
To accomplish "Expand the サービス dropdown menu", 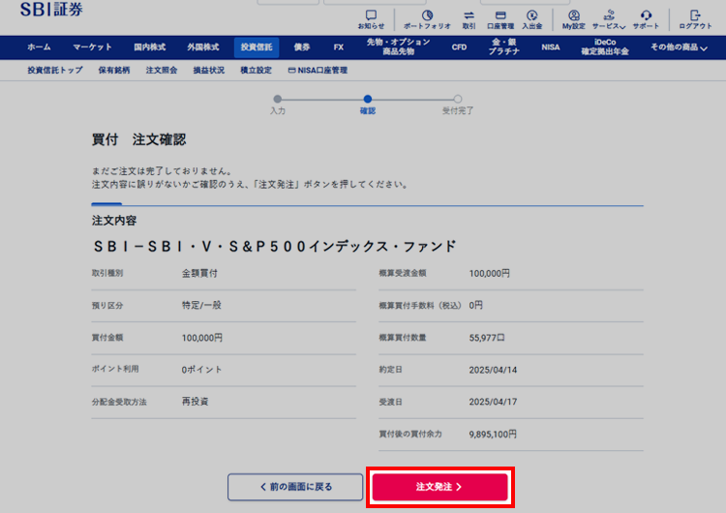I will (609, 20).
